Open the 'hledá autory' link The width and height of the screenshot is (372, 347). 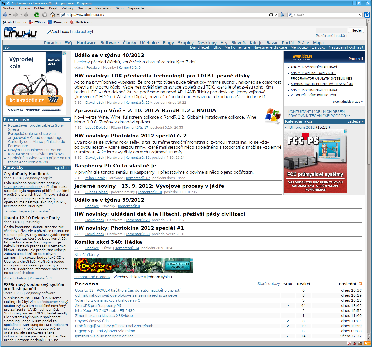[81, 32]
